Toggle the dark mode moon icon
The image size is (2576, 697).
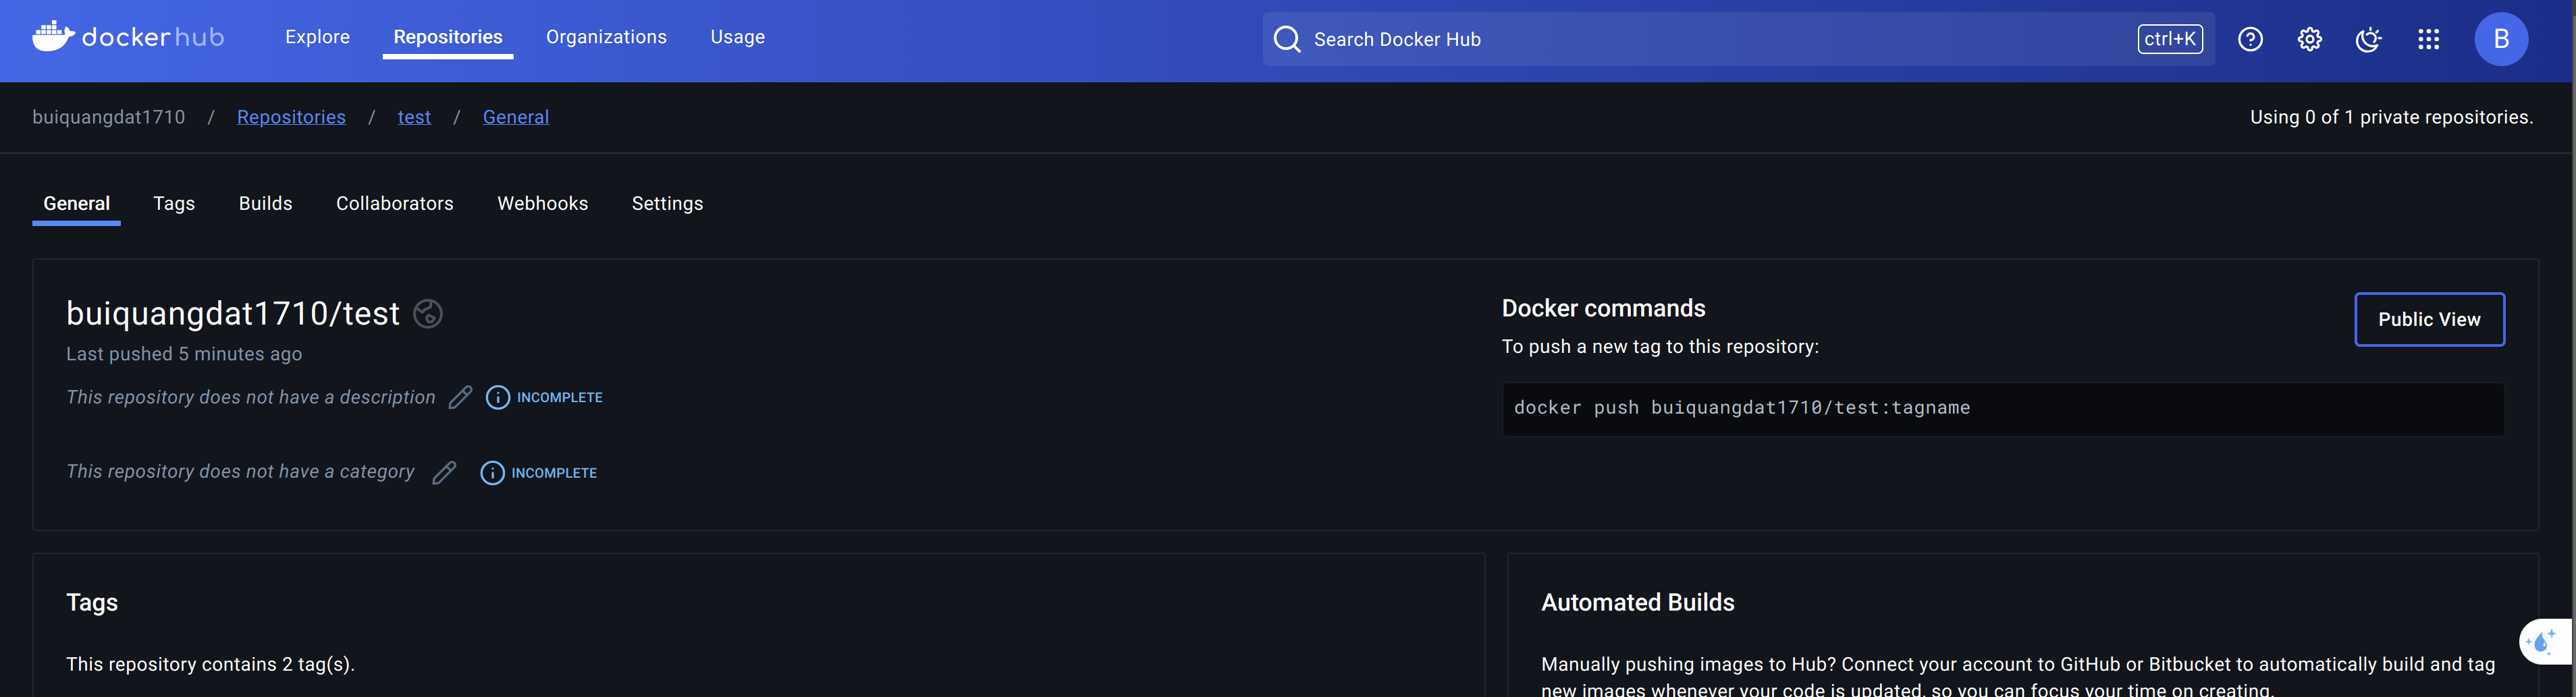pyautogui.click(x=2368, y=39)
